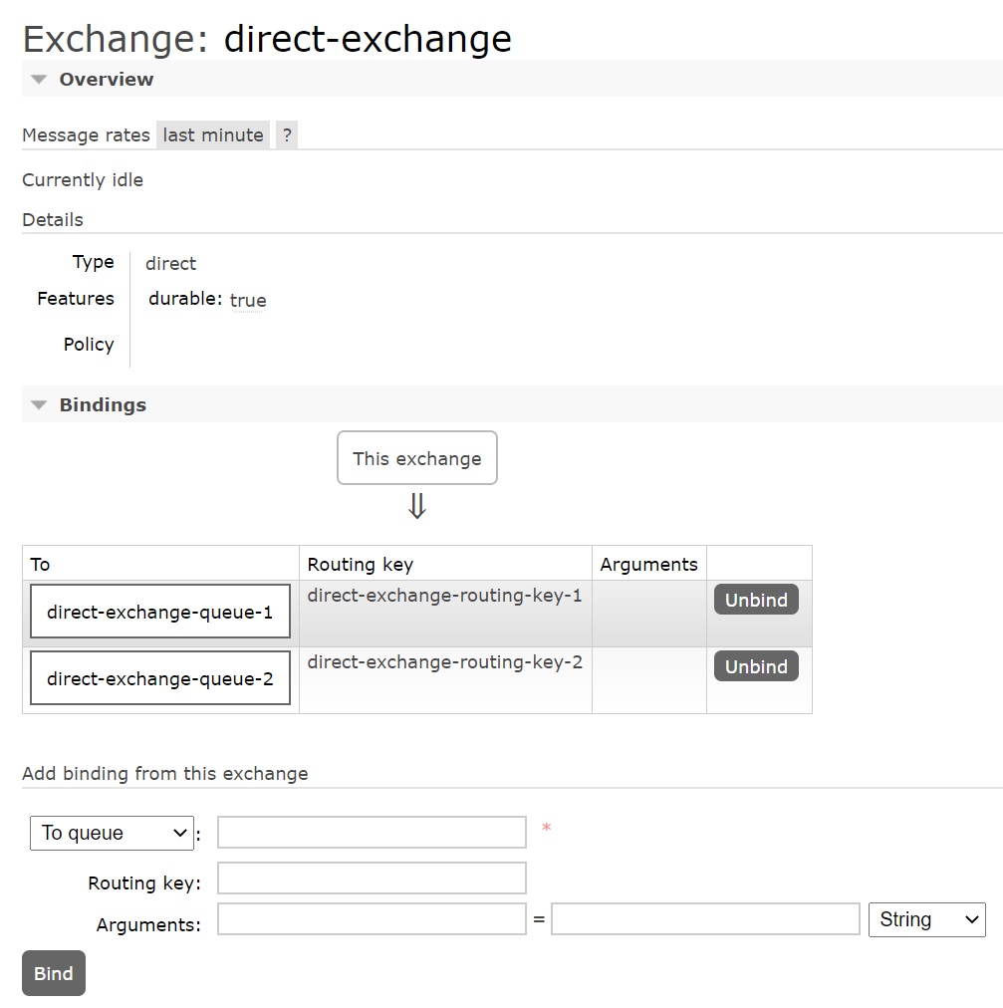Unbind direct-exchange-queue-2 binding

point(756,666)
